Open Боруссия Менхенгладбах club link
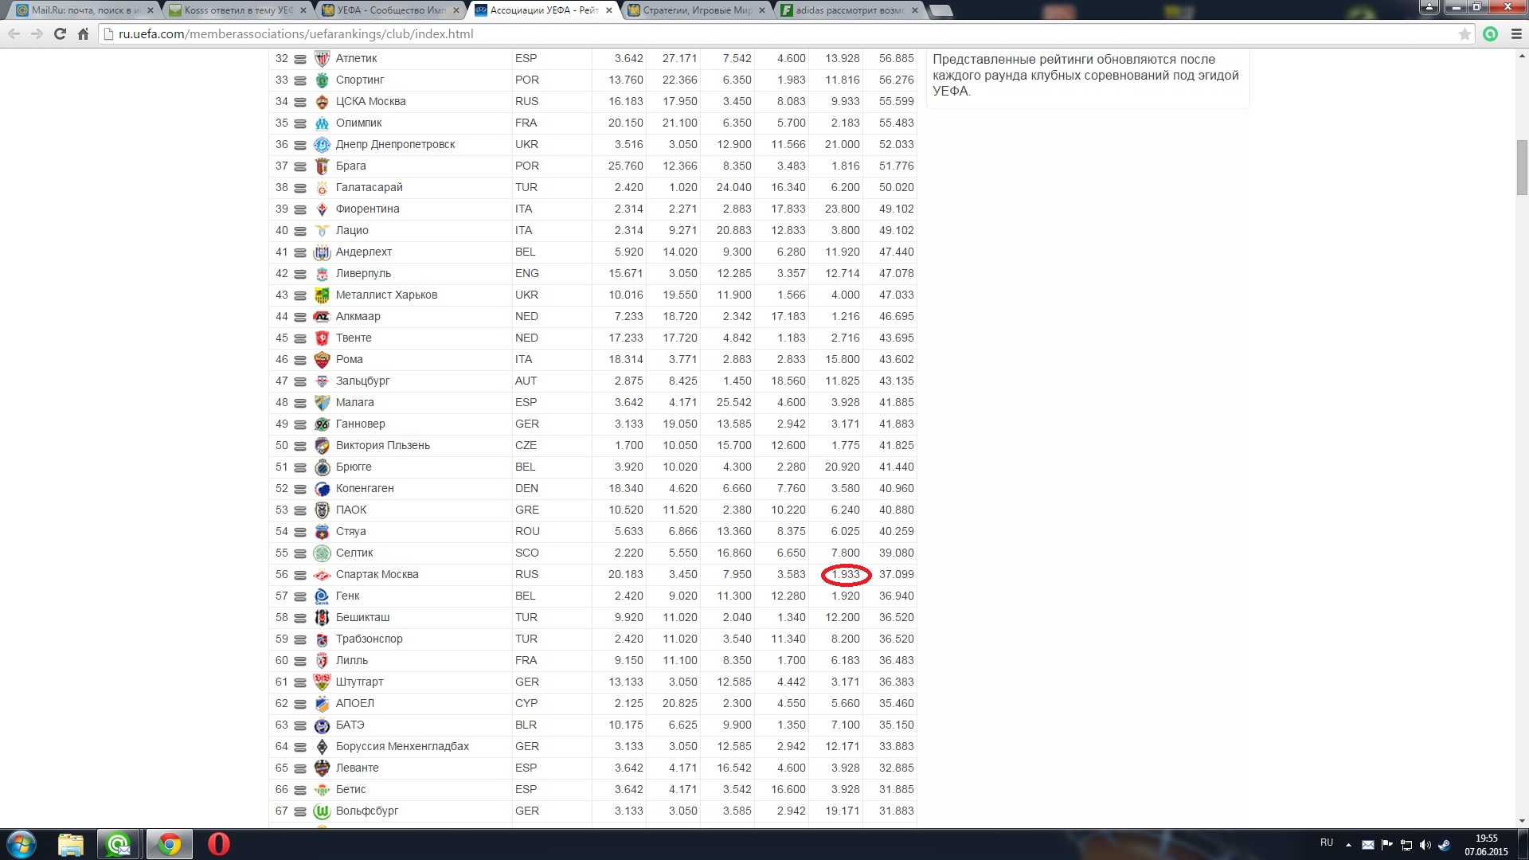This screenshot has width=1529, height=860. [x=402, y=747]
